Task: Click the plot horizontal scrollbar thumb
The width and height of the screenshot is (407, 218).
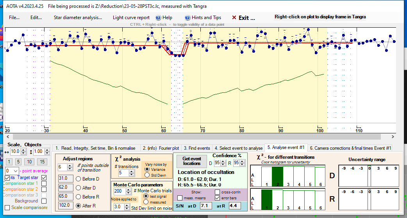Action: pyautogui.click(x=197, y=136)
